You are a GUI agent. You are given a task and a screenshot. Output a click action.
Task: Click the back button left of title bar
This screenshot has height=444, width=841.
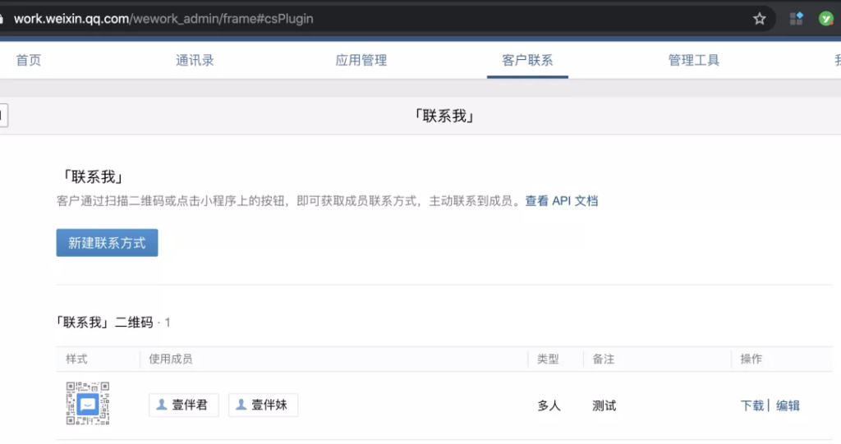[x=3, y=115]
